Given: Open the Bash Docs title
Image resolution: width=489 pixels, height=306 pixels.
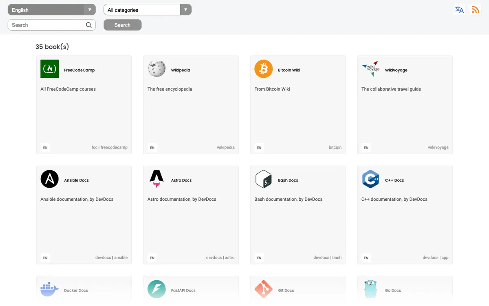Looking at the screenshot, I should point(288,180).
